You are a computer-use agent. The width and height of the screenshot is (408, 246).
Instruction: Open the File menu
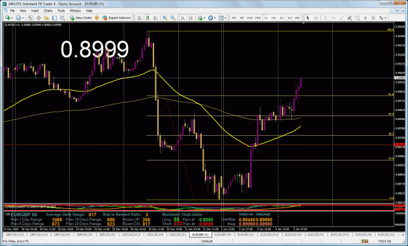pyautogui.click(x=12, y=10)
